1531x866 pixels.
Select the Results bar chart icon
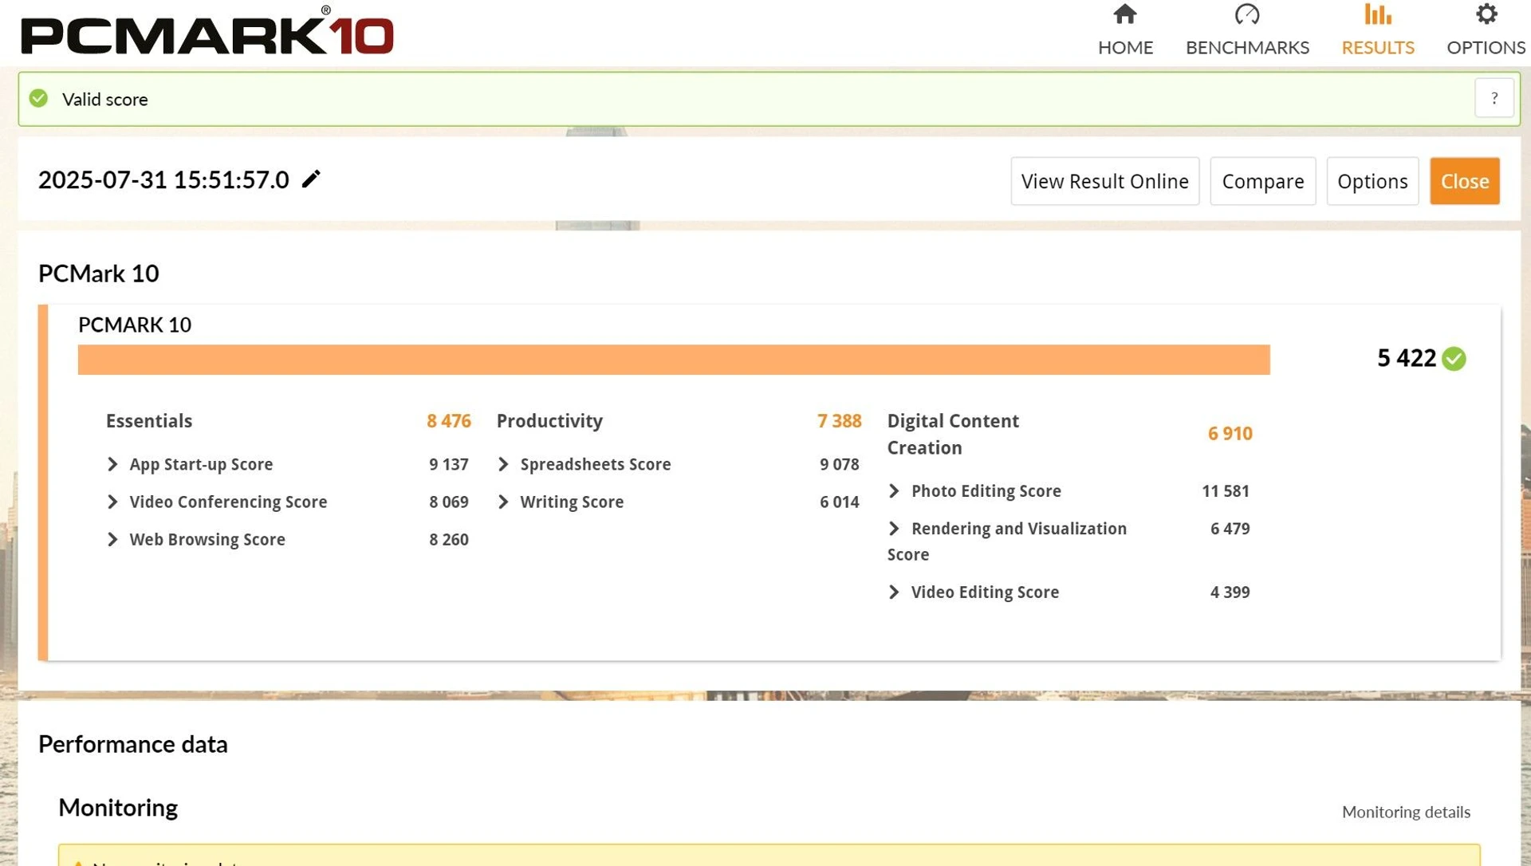(x=1377, y=14)
